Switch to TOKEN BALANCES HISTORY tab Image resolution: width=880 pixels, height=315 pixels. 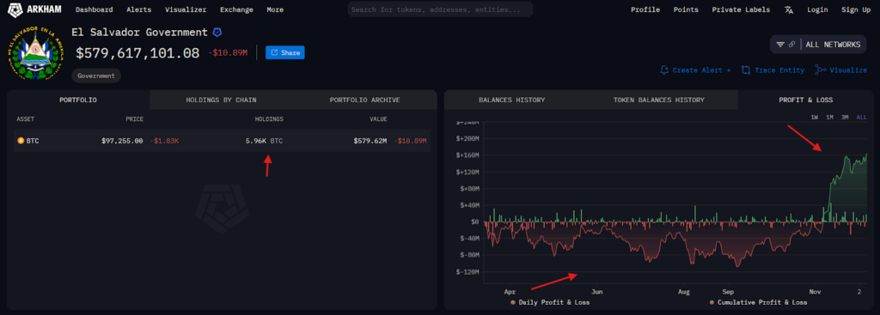(x=658, y=100)
